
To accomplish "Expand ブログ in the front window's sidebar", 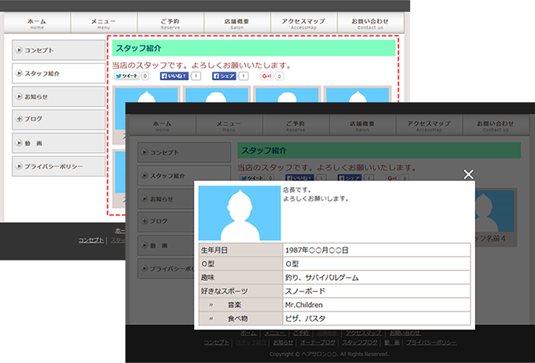I will pyautogui.click(x=166, y=221).
